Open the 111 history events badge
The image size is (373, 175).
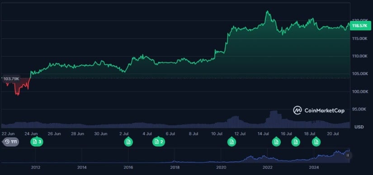coord(11,142)
